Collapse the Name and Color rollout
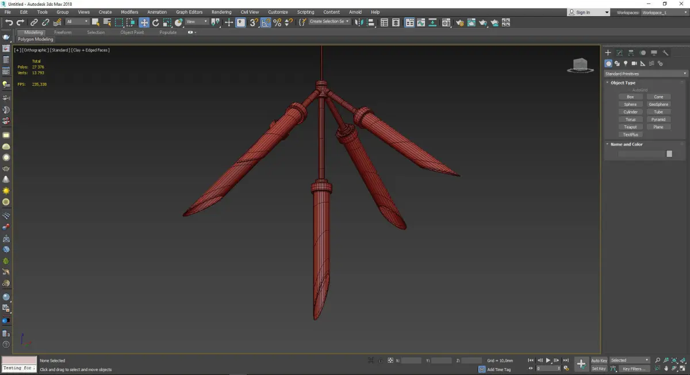This screenshot has width=690, height=375. pos(626,144)
